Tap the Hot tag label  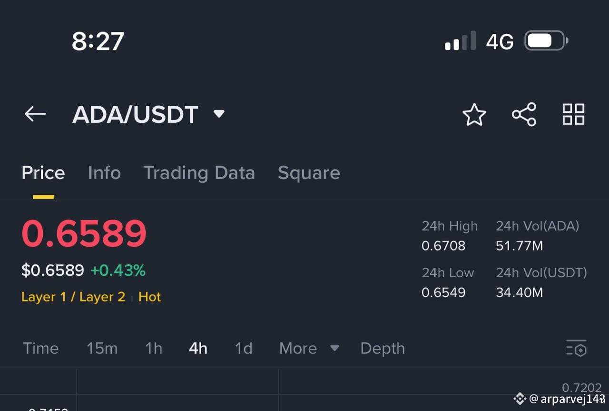(149, 297)
